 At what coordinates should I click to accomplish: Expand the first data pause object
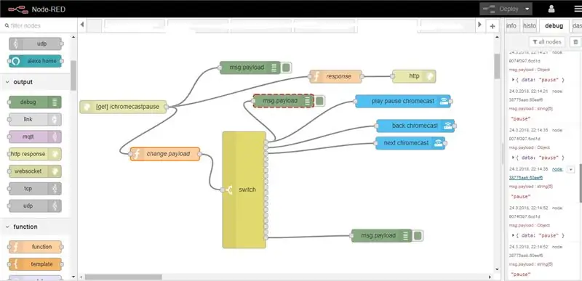tap(513, 80)
